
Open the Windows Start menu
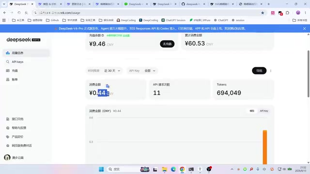click(x=101, y=169)
